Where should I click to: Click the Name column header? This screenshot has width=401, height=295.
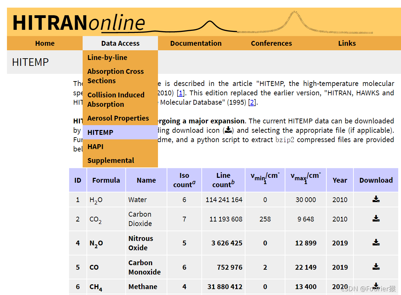146,180
